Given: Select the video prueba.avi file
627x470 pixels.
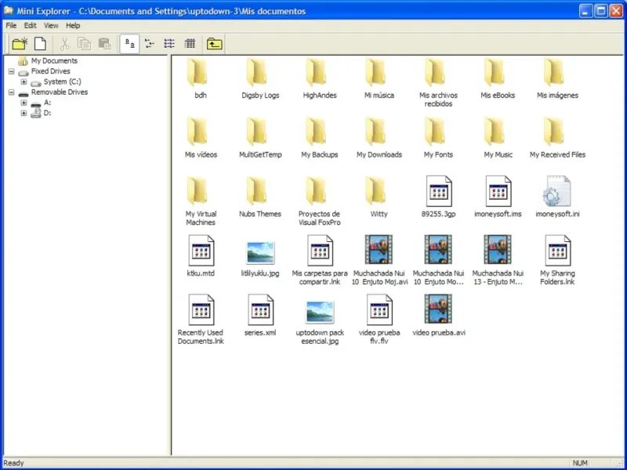Looking at the screenshot, I should pos(439,310).
